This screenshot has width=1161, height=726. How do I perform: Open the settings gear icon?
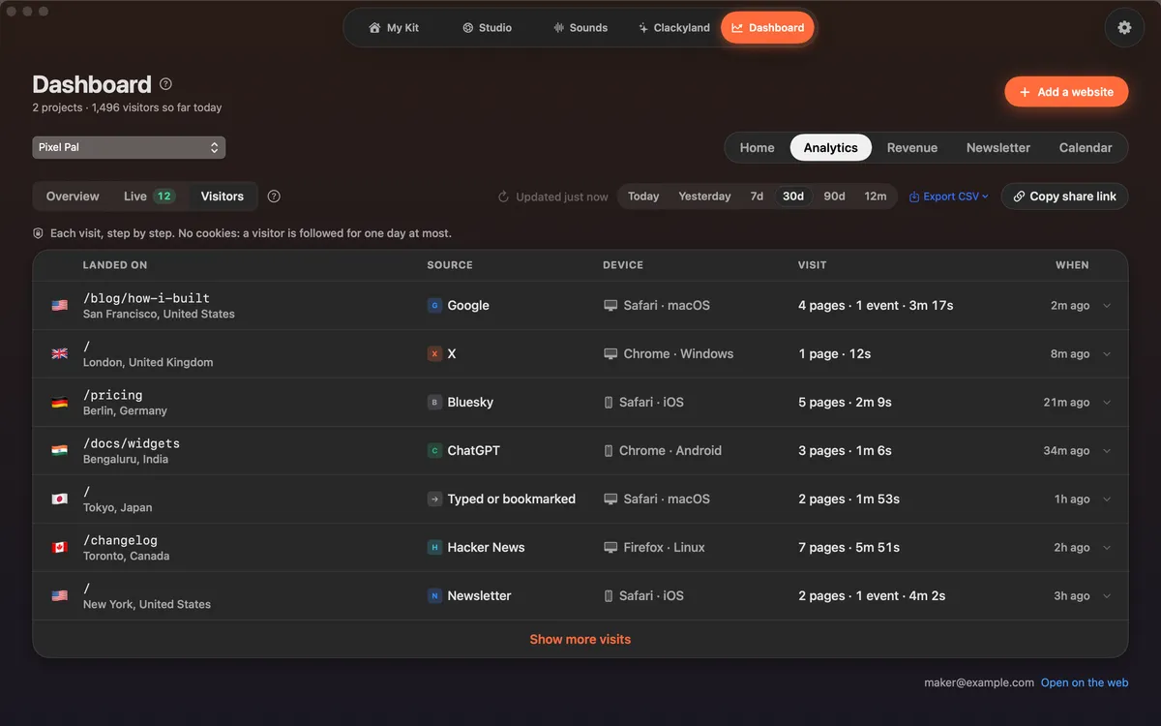pos(1124,28)
